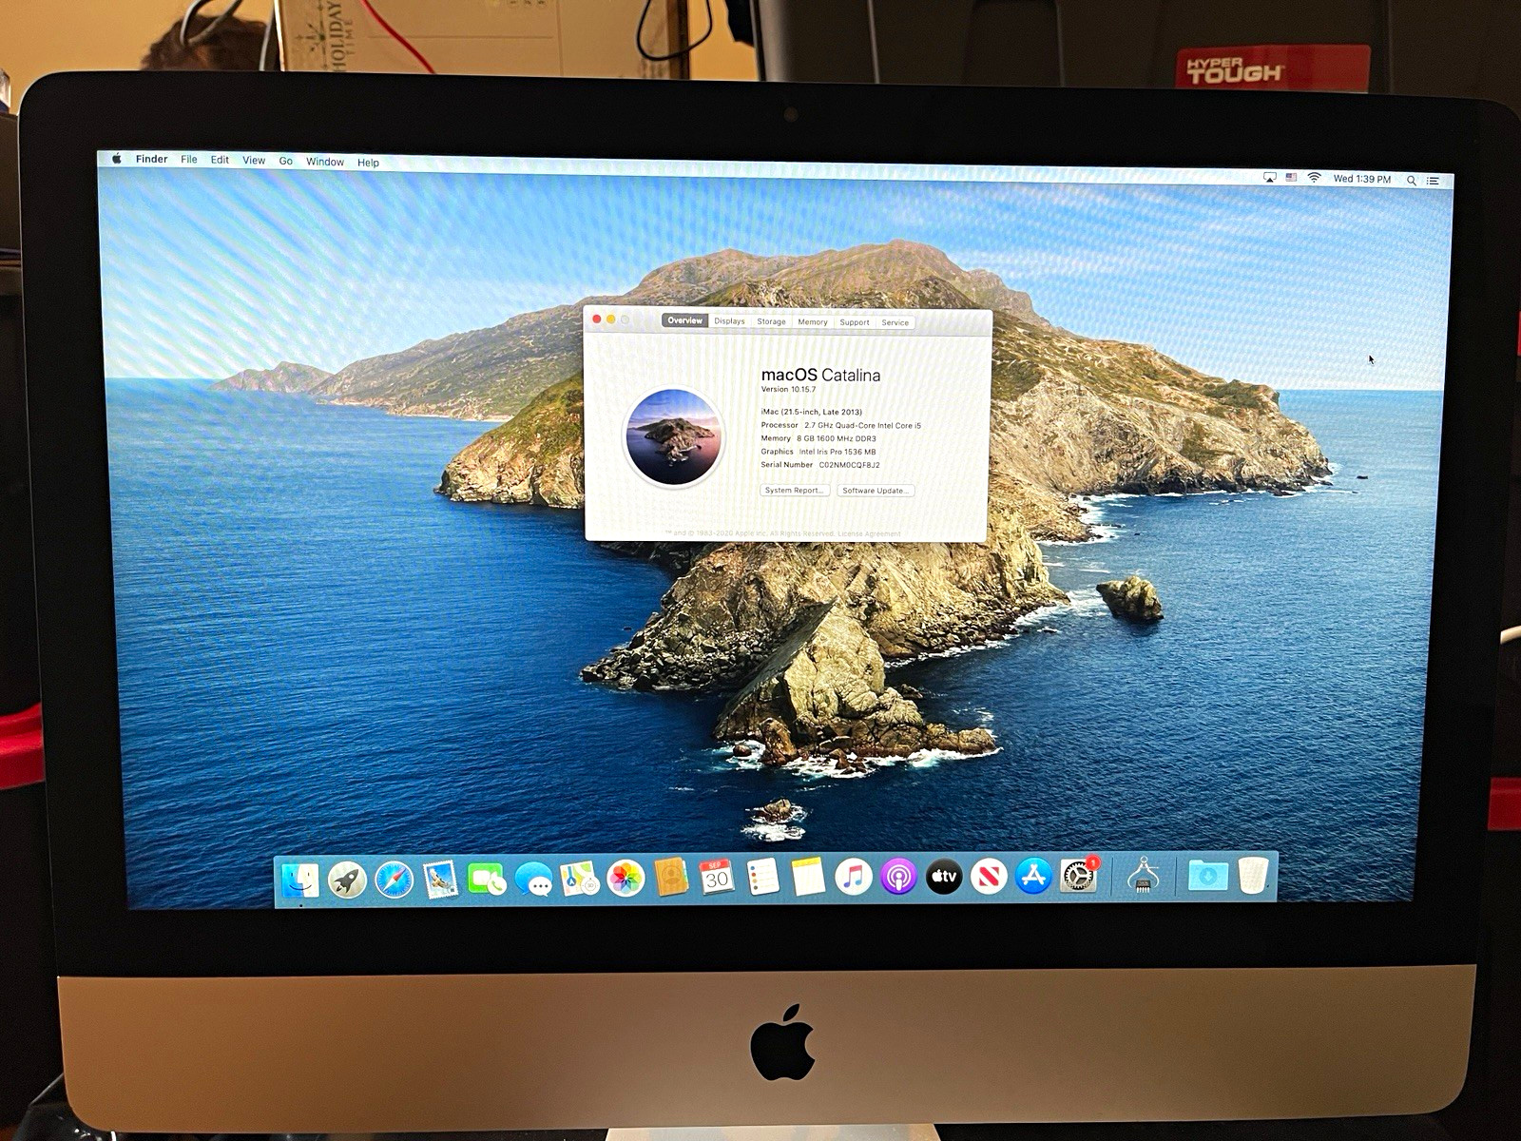Open the Mail stamp icon in Dock

440,880
